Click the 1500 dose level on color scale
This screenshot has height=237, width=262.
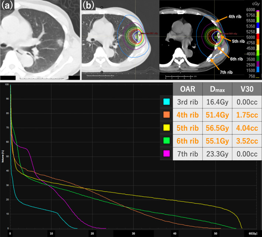(x=251, y=70)
